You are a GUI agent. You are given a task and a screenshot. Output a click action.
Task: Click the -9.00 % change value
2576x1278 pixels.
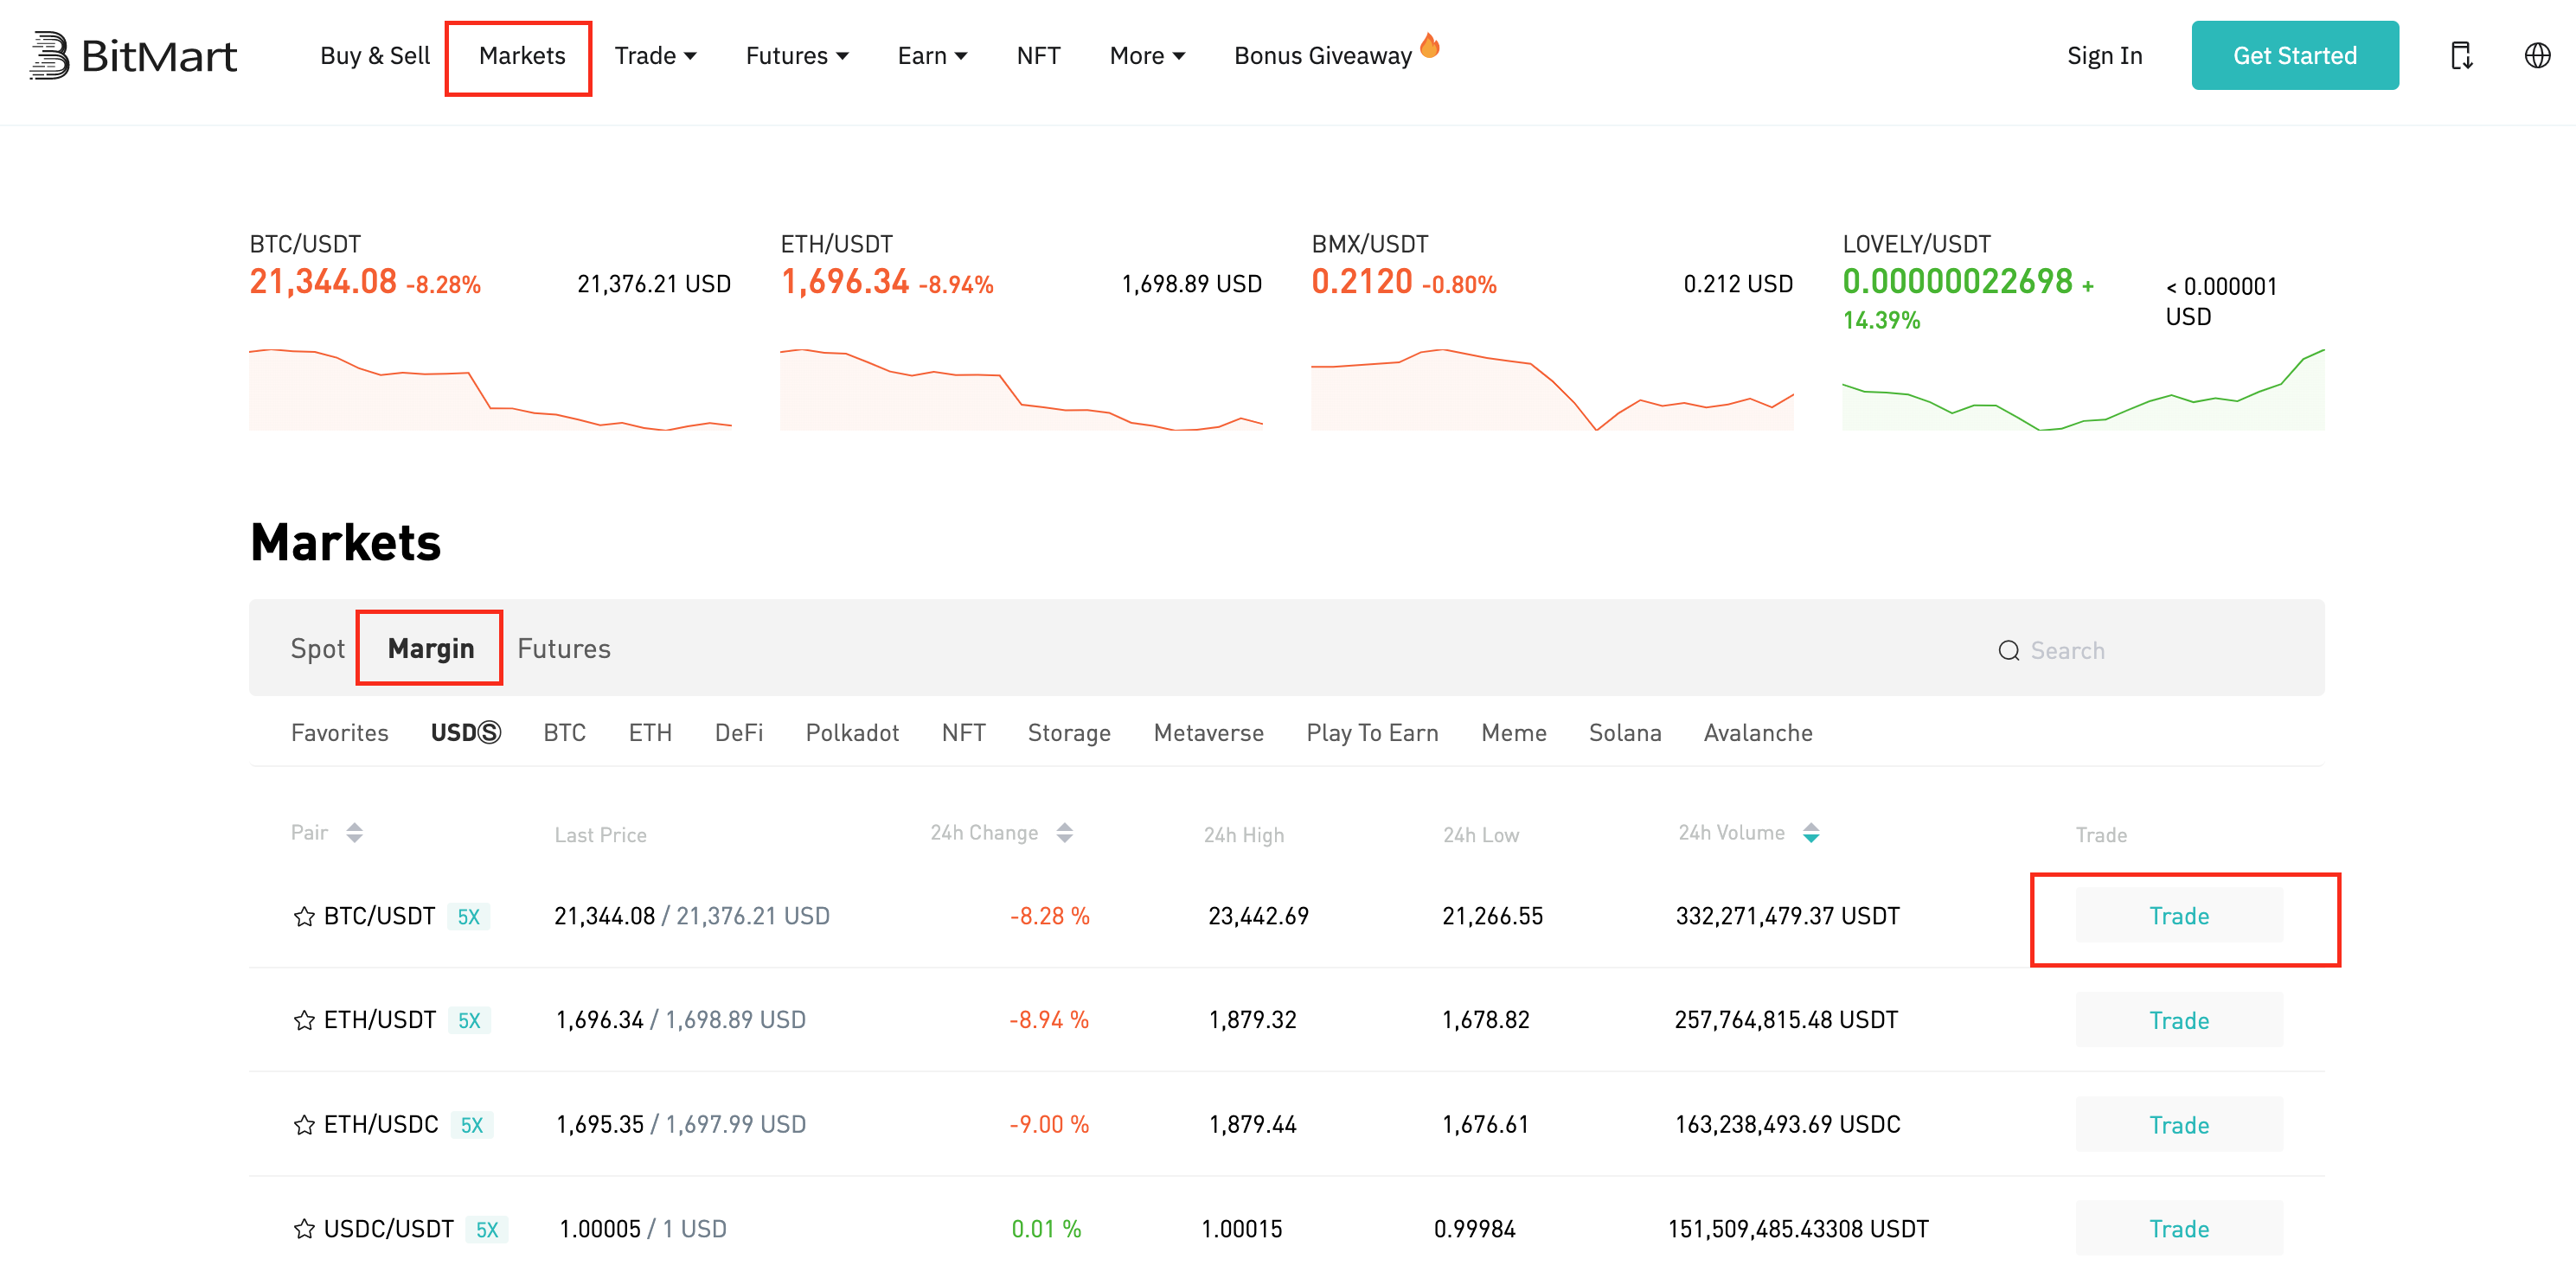(1049, 1125)
